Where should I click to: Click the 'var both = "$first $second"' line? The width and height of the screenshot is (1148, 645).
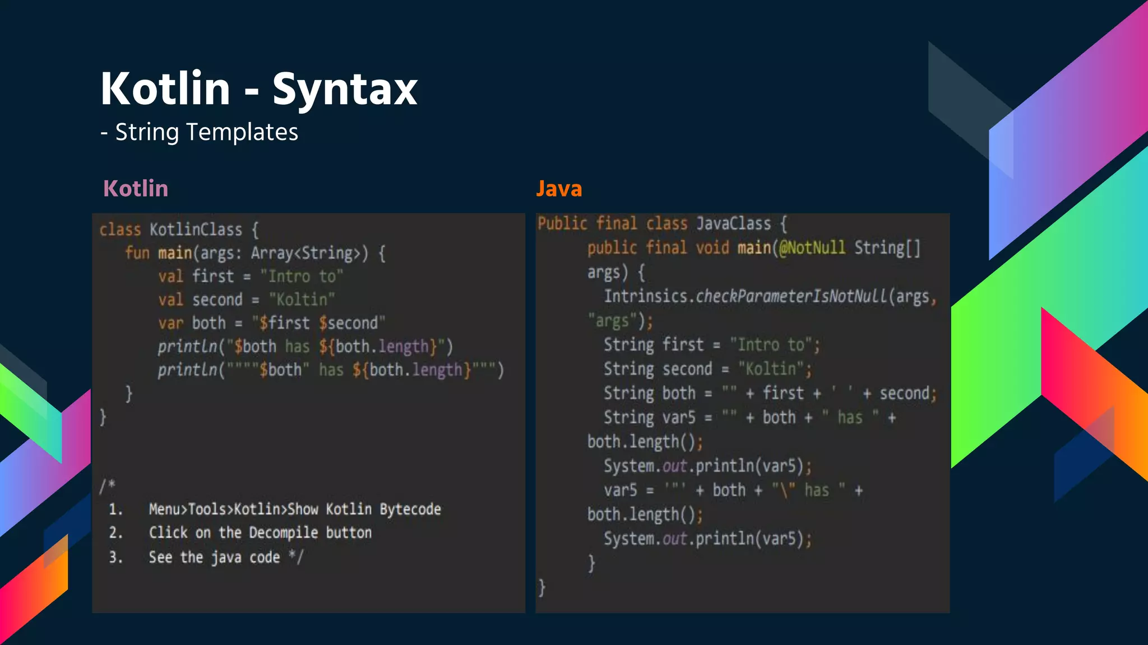[271, 324]
